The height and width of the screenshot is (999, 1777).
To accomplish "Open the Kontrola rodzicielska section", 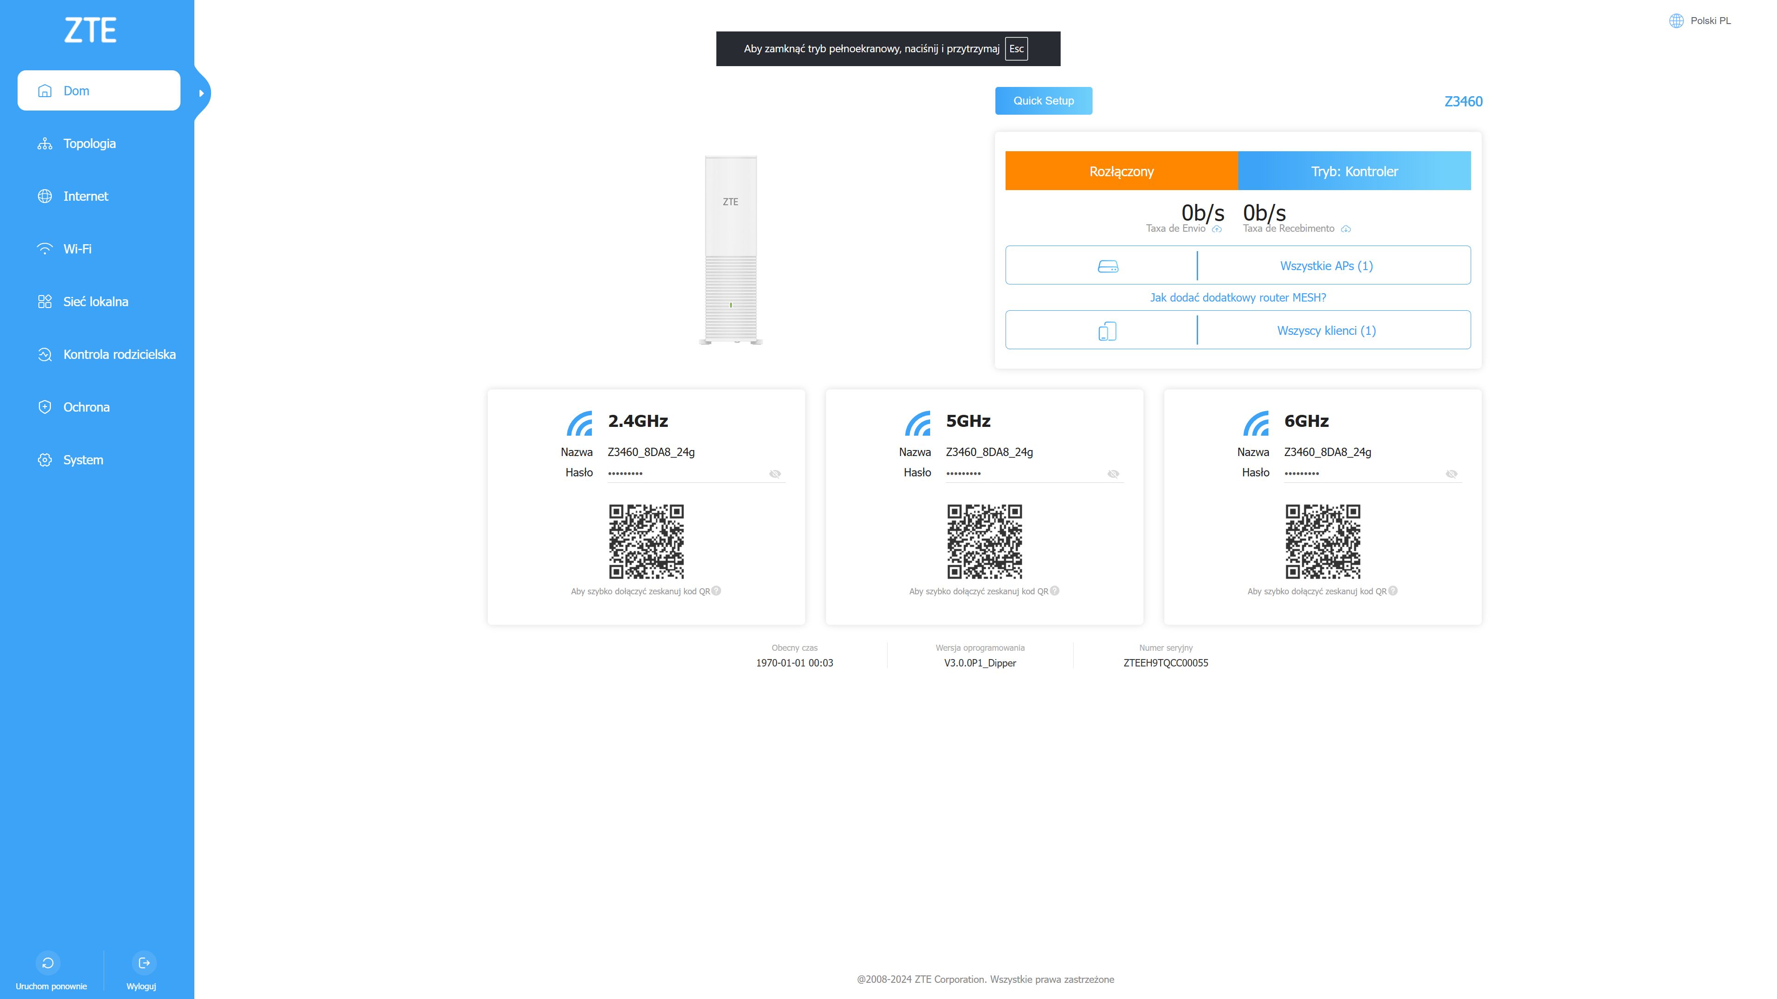I will click(118, 354).
